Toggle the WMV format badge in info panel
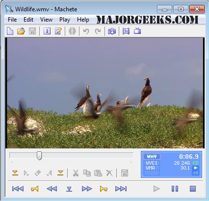The image size is (209, 201). (152, 156)
